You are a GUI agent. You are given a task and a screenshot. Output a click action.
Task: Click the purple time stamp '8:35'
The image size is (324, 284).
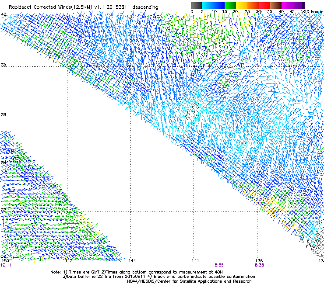(x=219, y=265)
